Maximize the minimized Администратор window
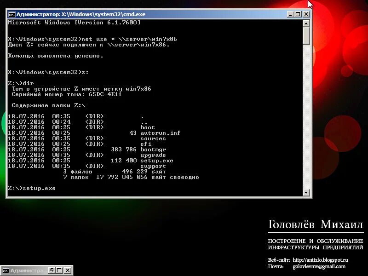 (59, 270)
